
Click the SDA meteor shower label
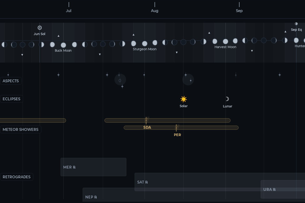pos(147,127)
